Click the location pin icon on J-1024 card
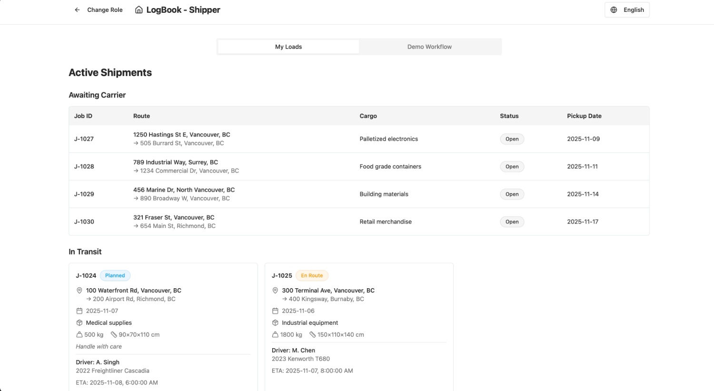The width and height of the screenshot is (714, 391). (x=79, y=291)
